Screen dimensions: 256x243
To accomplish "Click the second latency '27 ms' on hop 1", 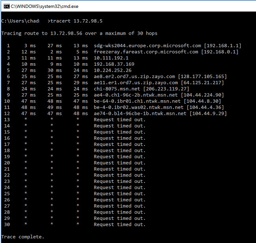I will point(55,46).
